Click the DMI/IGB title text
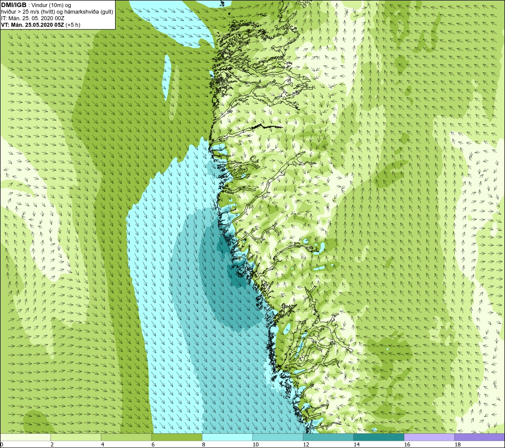Image resolution: width=505 pixels, height=448 pixels. point(14,5)
